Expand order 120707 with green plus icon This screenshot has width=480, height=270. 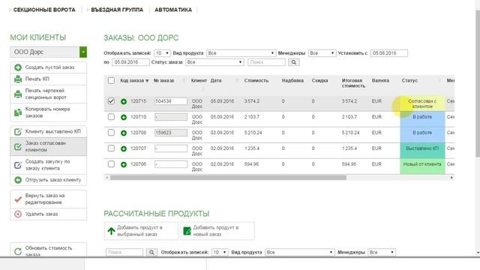click(x=124, y=148)
